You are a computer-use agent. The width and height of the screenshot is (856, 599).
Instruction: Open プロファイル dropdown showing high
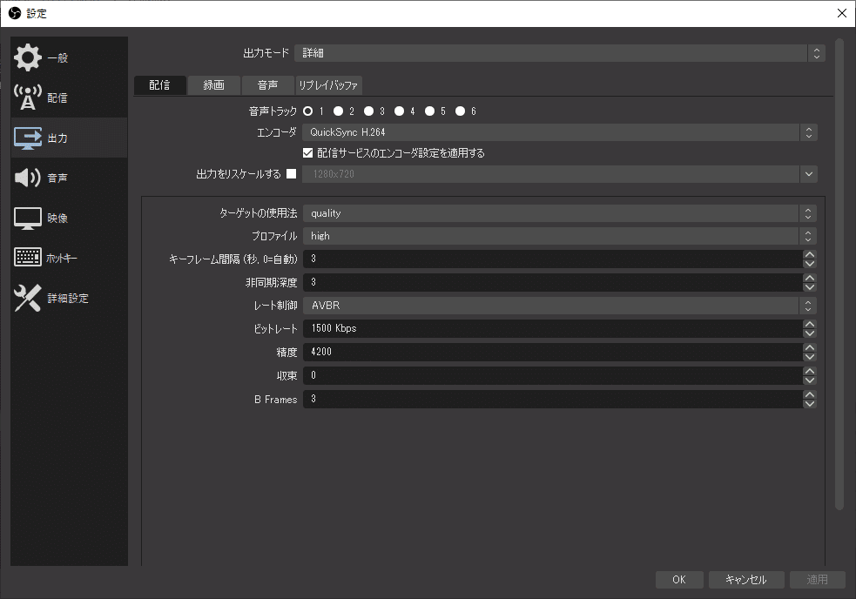tap(560, 236)
